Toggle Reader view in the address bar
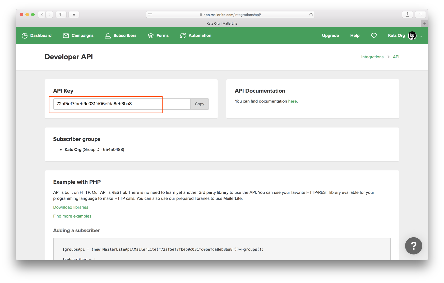 pyautogui.click(x=150, y=15)
